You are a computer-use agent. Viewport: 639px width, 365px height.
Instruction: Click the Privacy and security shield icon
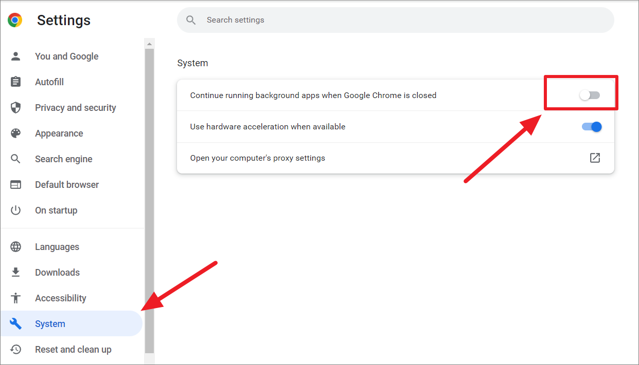point(16,107)
